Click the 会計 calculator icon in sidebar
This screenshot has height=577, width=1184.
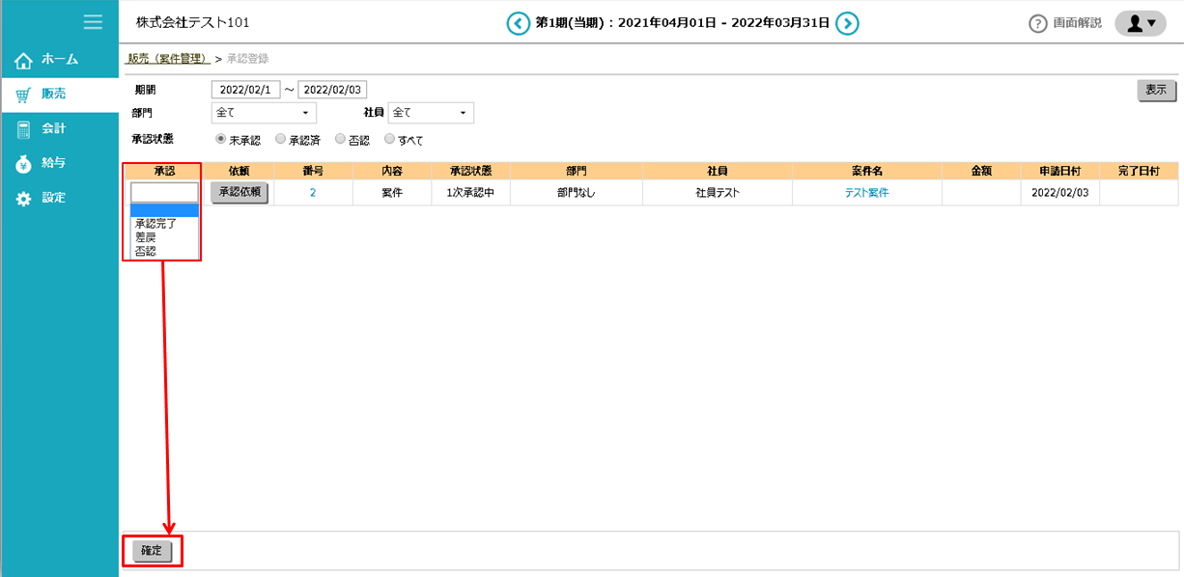24,128
